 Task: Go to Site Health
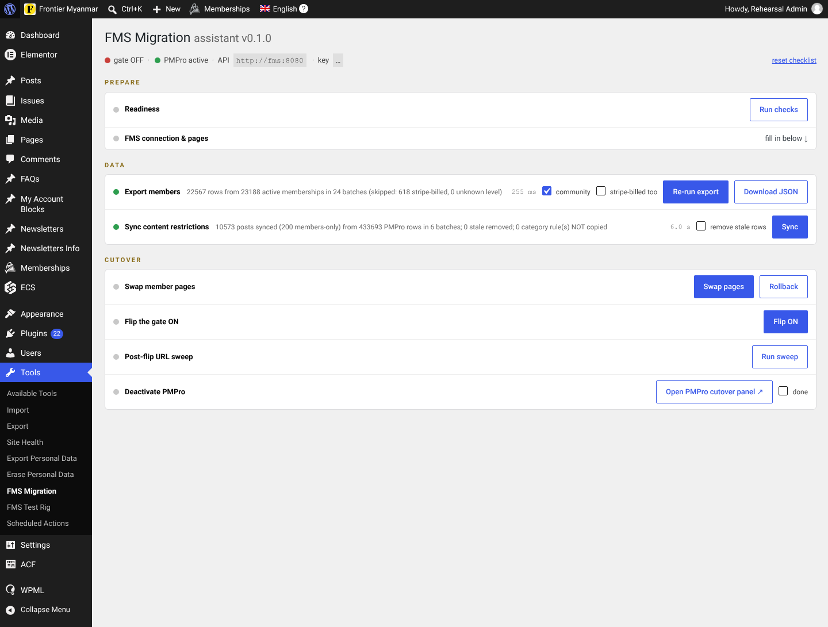25,443
